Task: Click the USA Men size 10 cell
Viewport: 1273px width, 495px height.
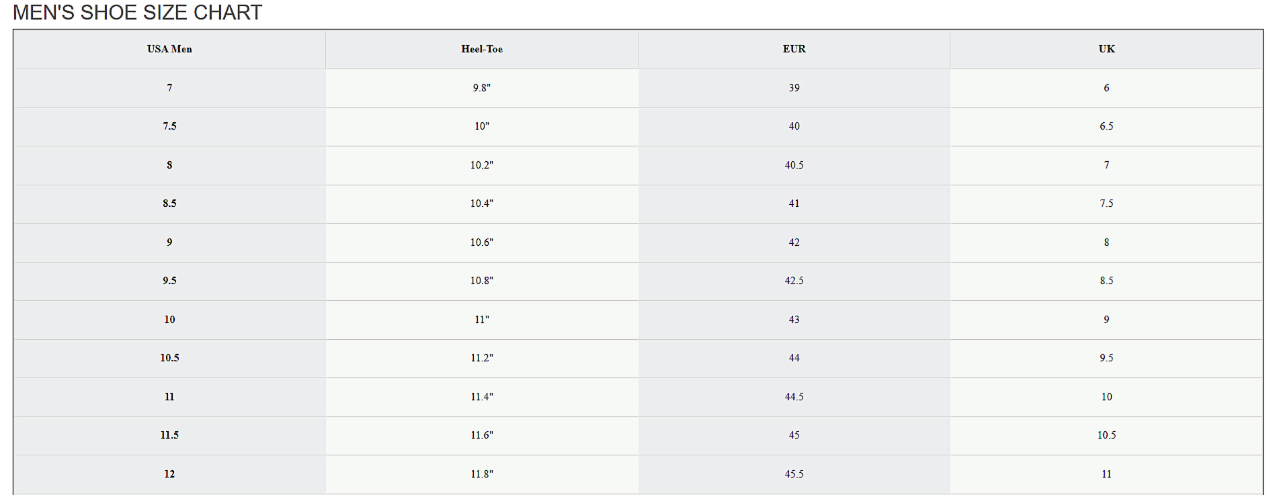Action: (x=169, y=320)
